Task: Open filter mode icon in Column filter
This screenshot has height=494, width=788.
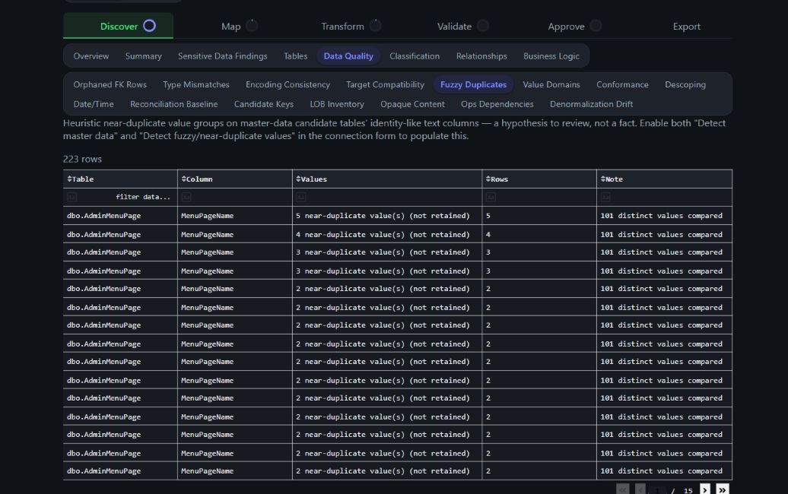Action: pos(186,198)
